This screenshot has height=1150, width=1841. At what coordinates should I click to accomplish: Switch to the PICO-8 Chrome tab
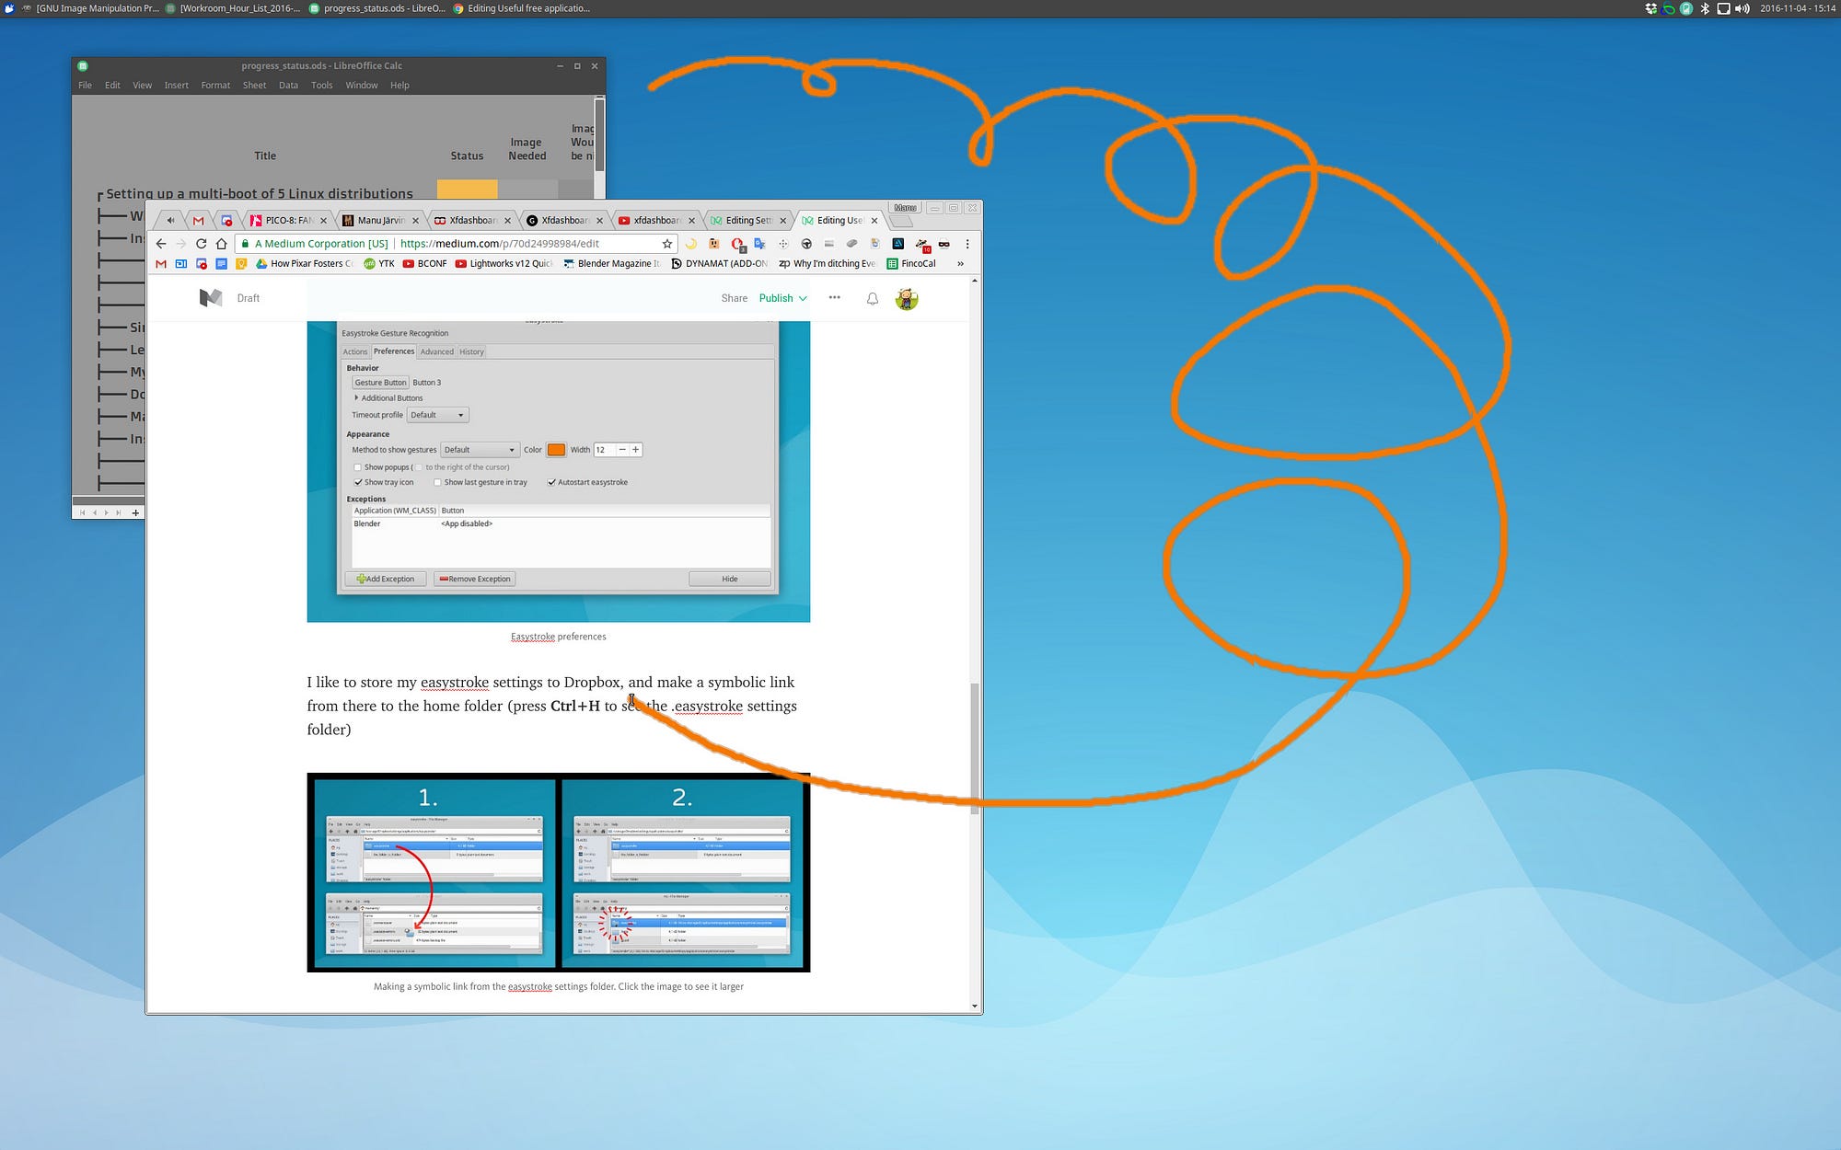pyautogui.click(x=288, y=221)
